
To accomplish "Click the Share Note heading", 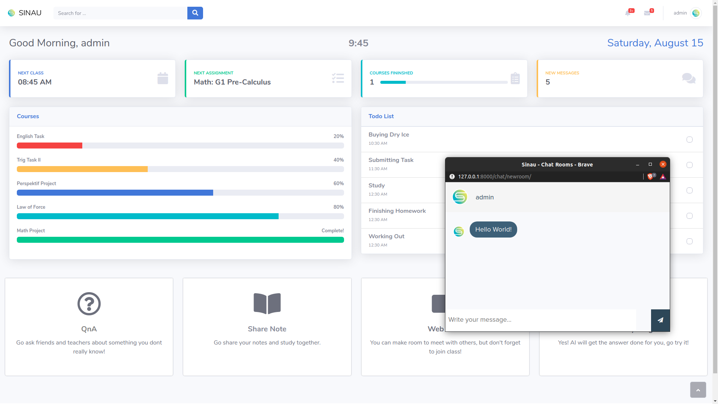I will pos(267,329).
